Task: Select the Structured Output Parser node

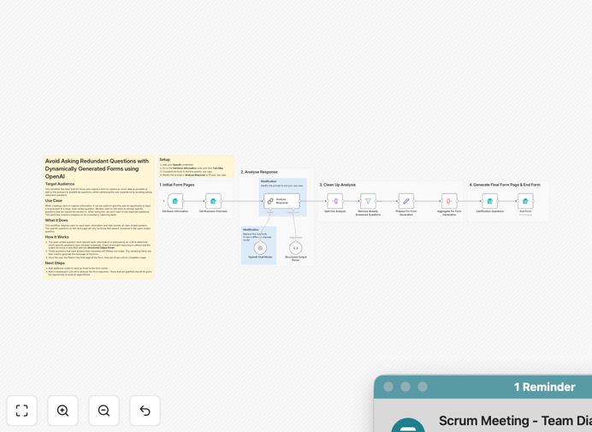Action: coord(296,248)
